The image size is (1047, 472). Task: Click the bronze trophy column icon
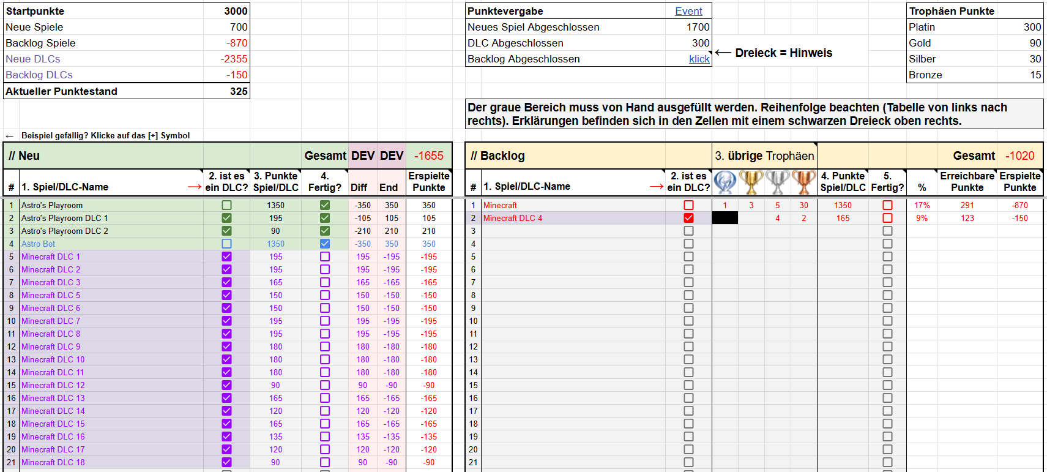(803, 182)
